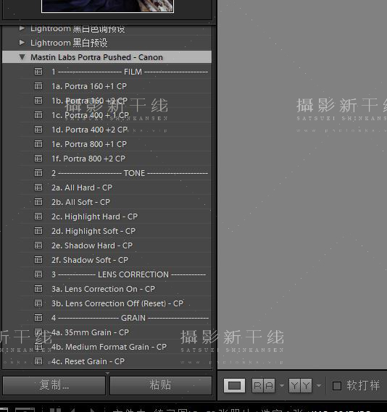The image size is (387, 412).
Task: Click the preset icon beside 2c. Highlight Hard - CP
Action: click(x=38, y=216)
